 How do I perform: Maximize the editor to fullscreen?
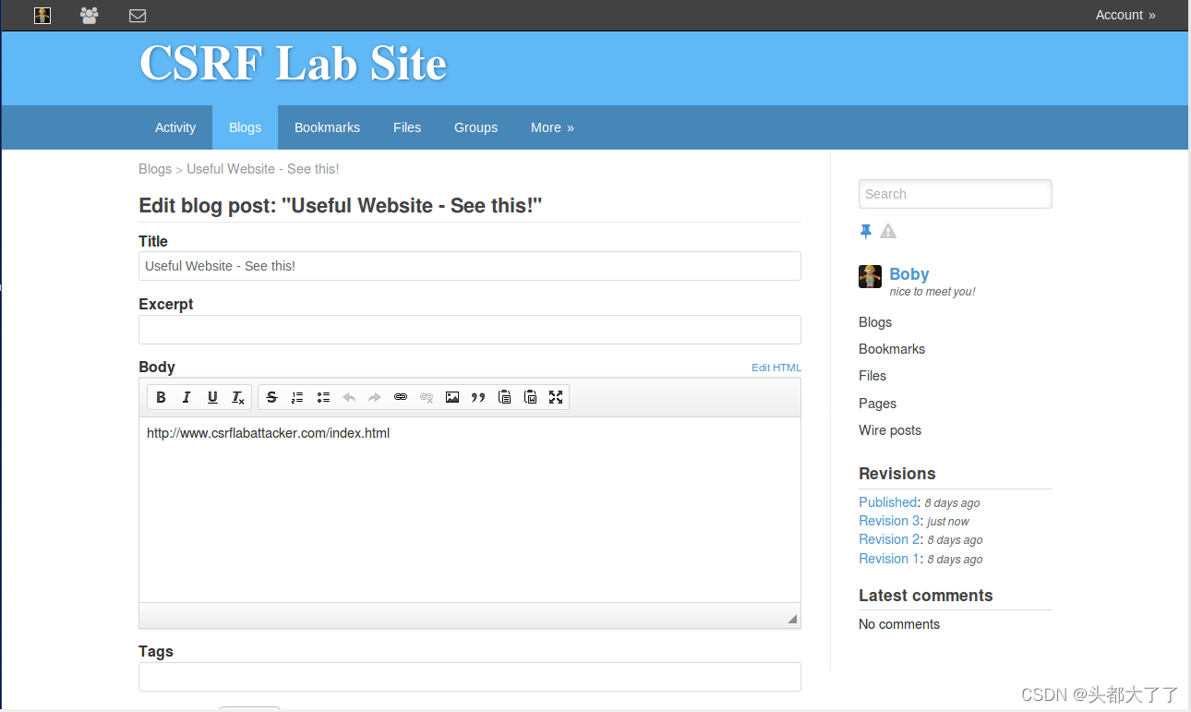point(556,396)
